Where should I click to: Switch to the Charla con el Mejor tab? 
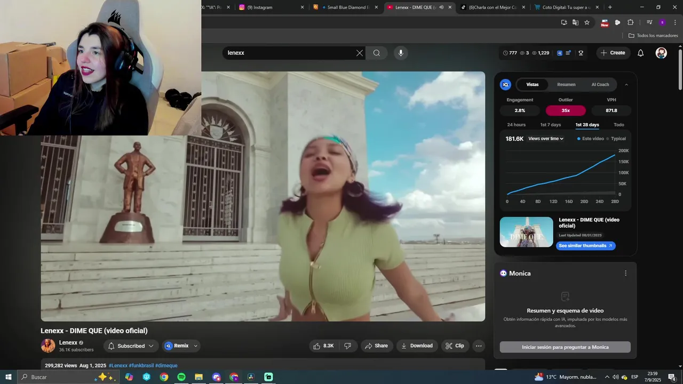pos(493,7)
